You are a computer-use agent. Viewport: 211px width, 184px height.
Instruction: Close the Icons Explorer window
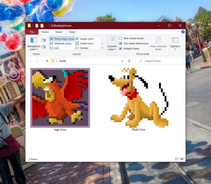tap(180, 26)
